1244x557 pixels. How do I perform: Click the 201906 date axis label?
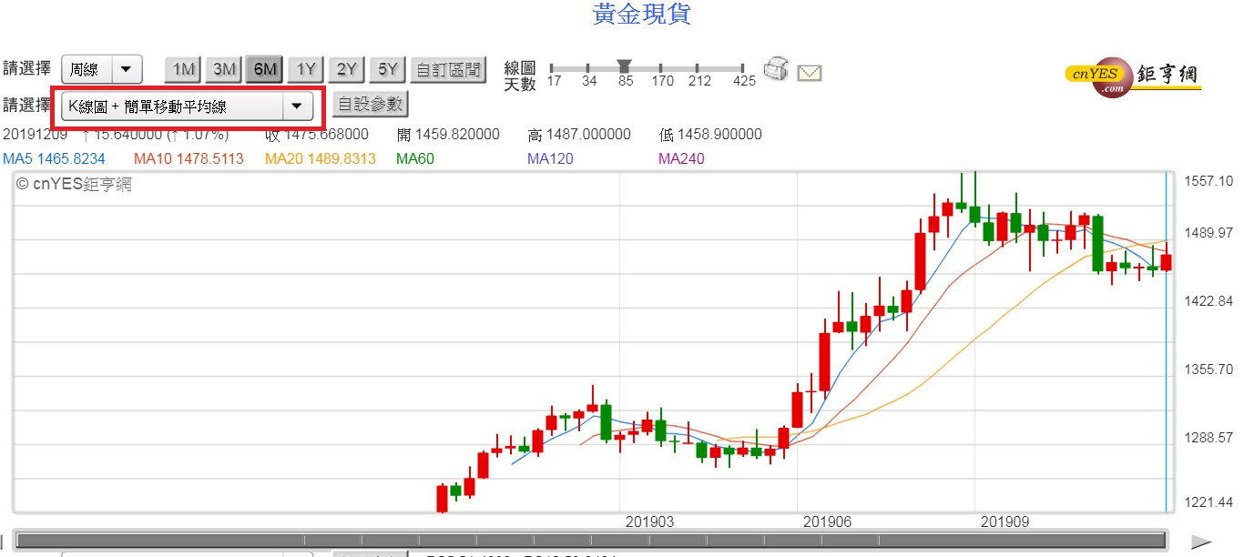click(x=827, y=522)
